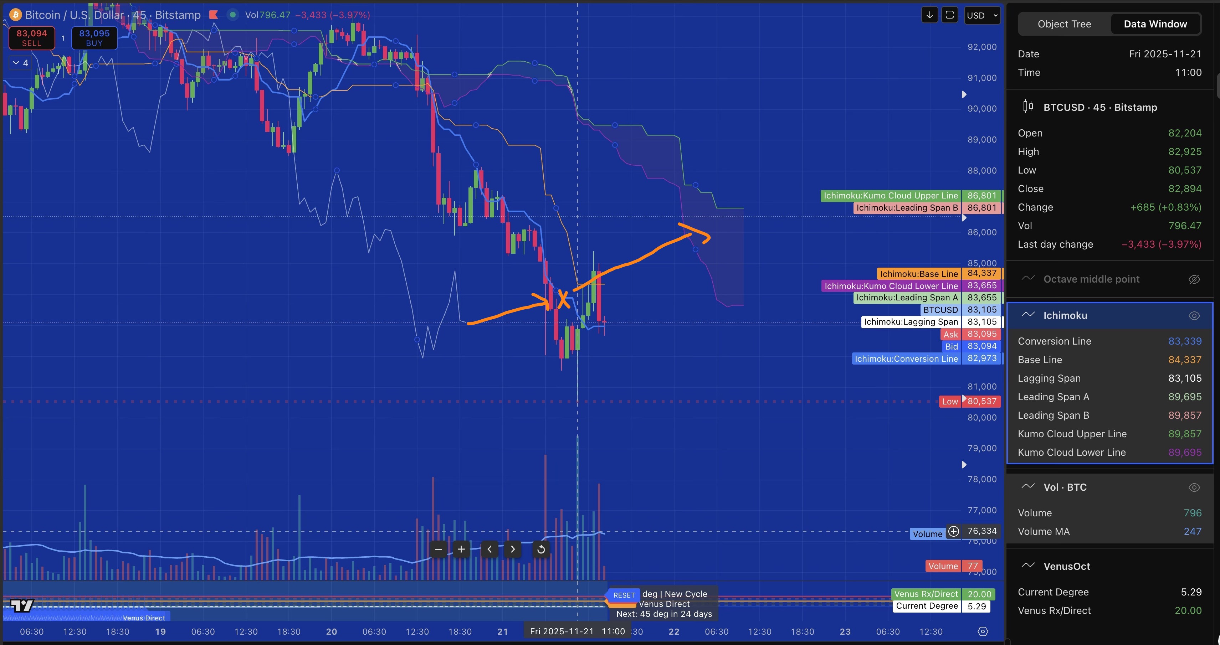This screenshot has height=645, width=1220.
Task: Click the plus icon on Volume price label
Action: click(953, 531)
